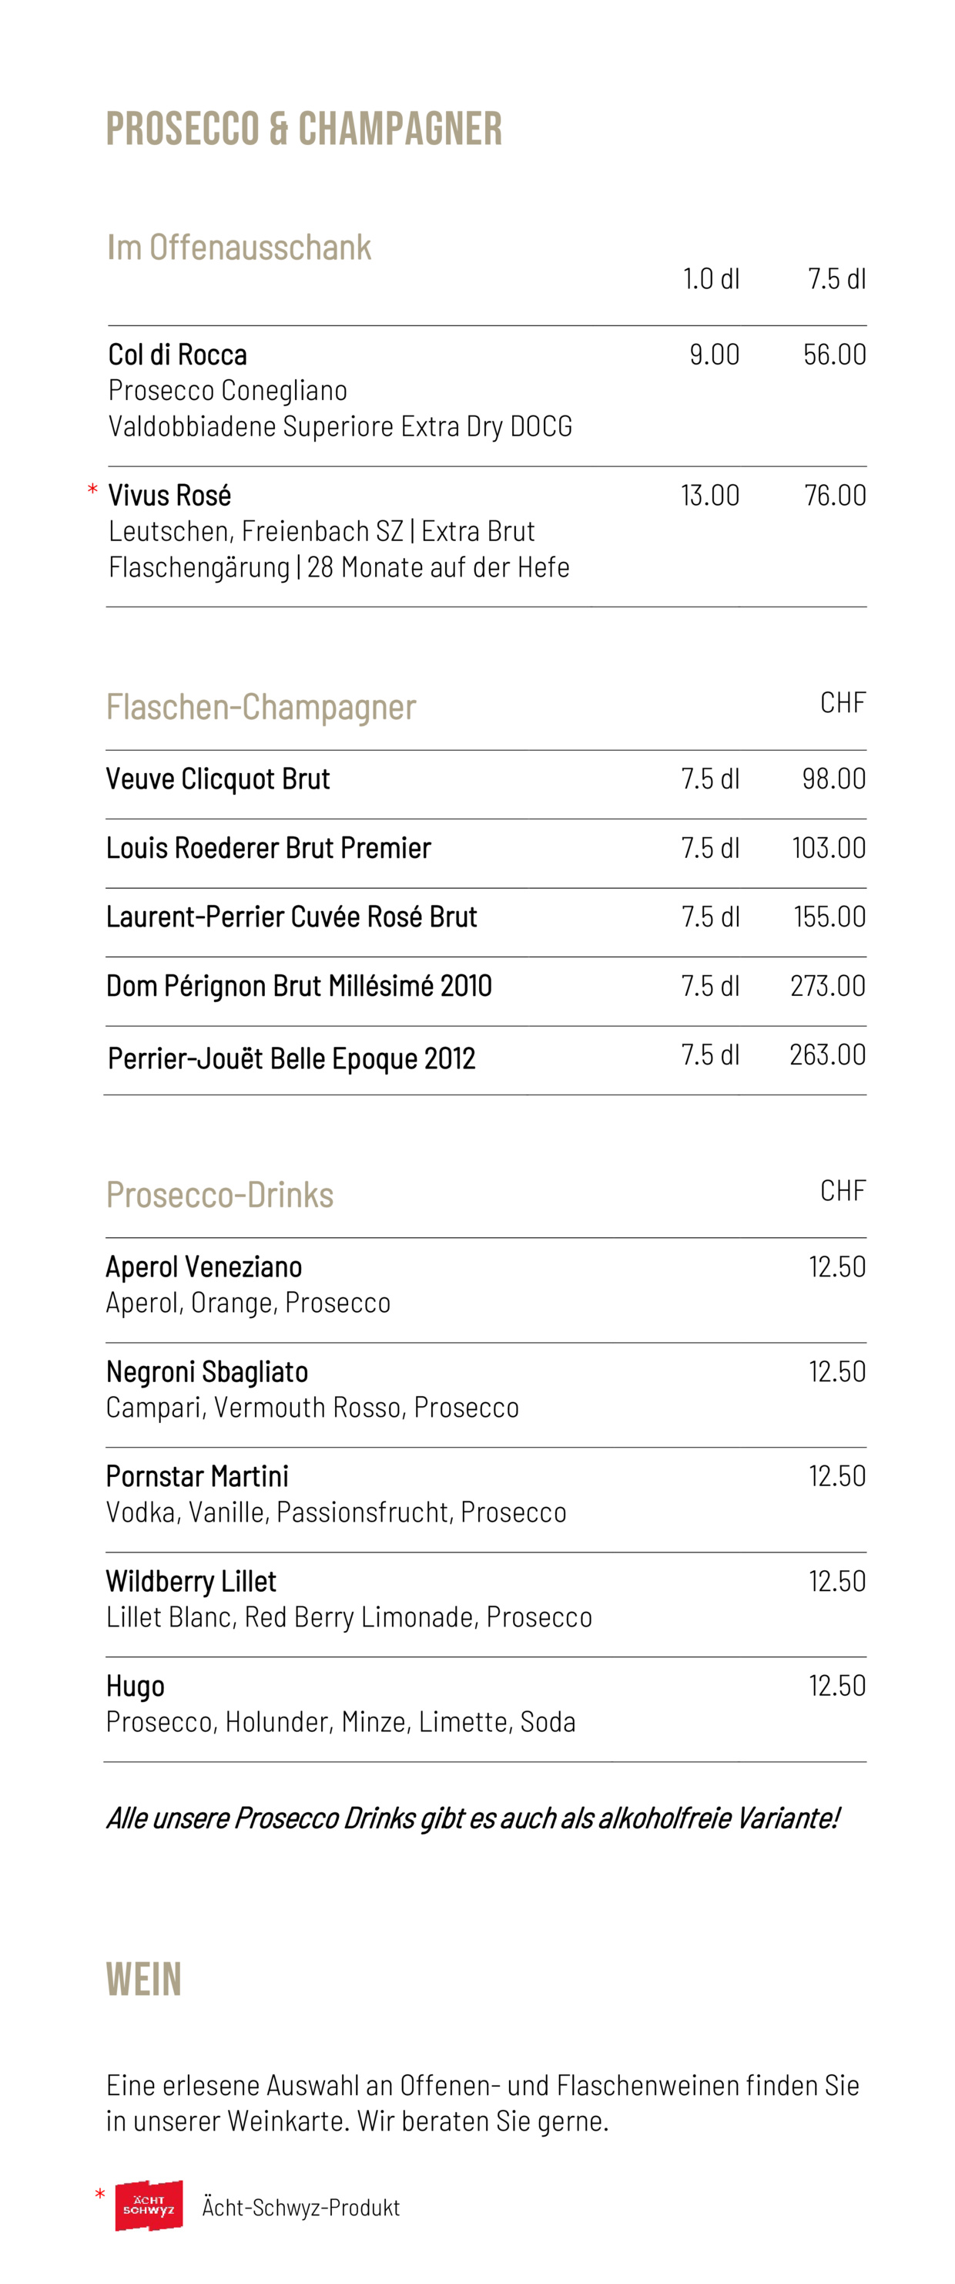
Task: Click the Prosecco & Champagner heading
Action: coord(304,129)
